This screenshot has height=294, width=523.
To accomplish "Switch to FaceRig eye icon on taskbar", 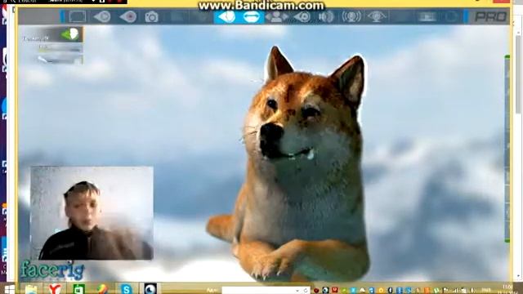I will [x=150, y=289].
